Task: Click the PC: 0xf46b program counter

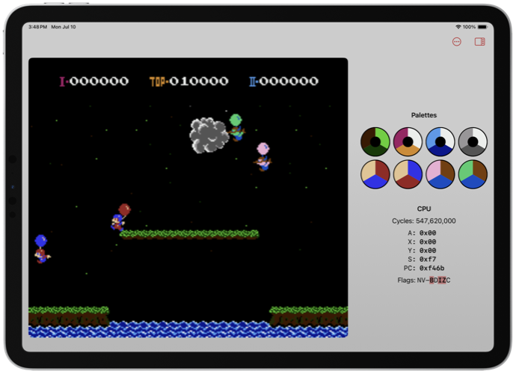Action: coord(424,269)
